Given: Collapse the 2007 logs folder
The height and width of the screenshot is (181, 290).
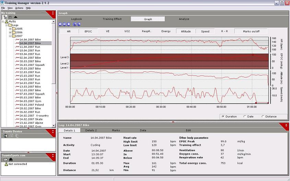Looking at the screenshot, I should pyautogui.click(x=10, y=36).
